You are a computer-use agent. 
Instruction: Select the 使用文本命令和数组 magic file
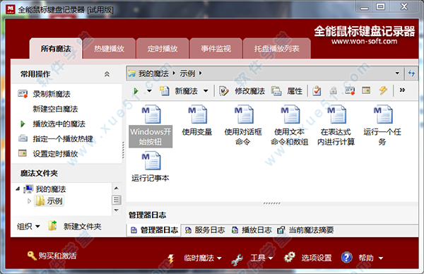(289, 126)
